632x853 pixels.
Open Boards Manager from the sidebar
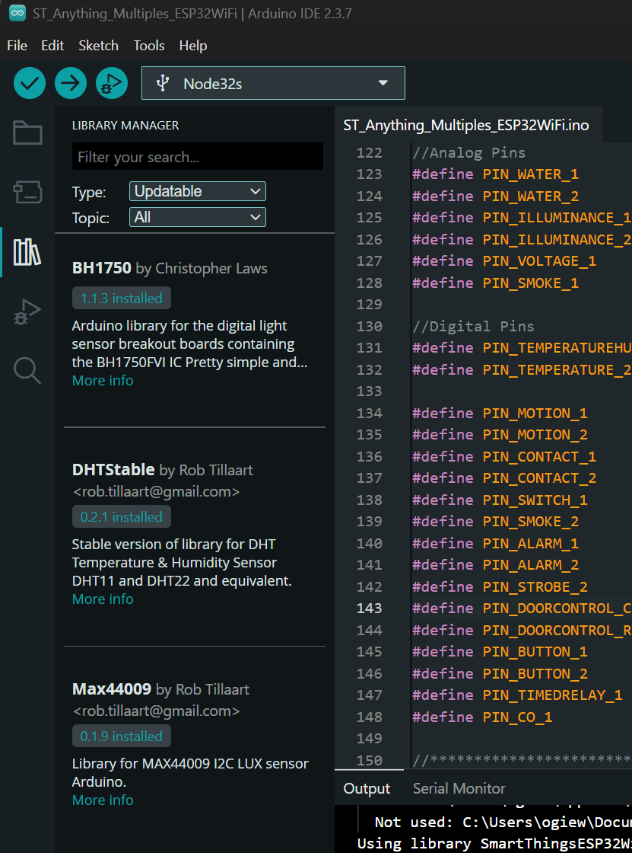(27, 192)
